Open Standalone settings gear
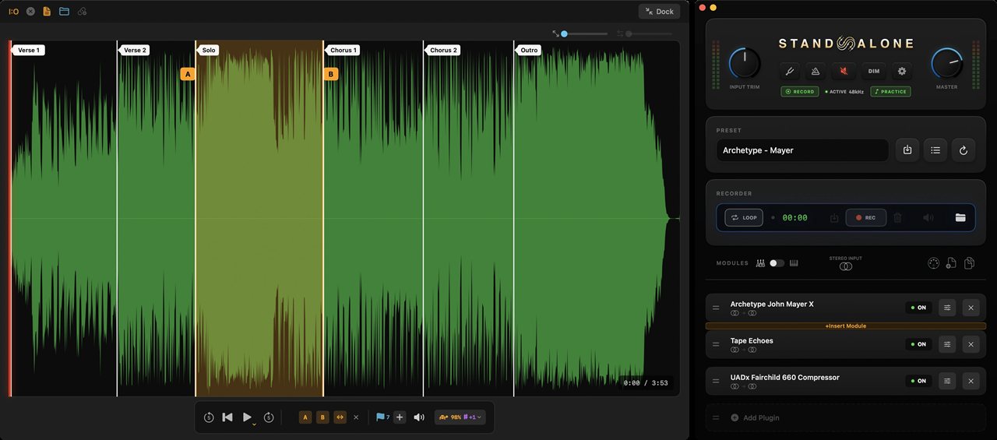The width and height of the screenshot is (997, 440). click(902, 71)
